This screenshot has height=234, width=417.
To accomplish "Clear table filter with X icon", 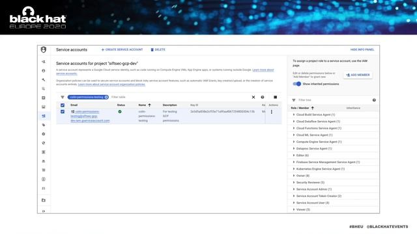I will 253,97.
